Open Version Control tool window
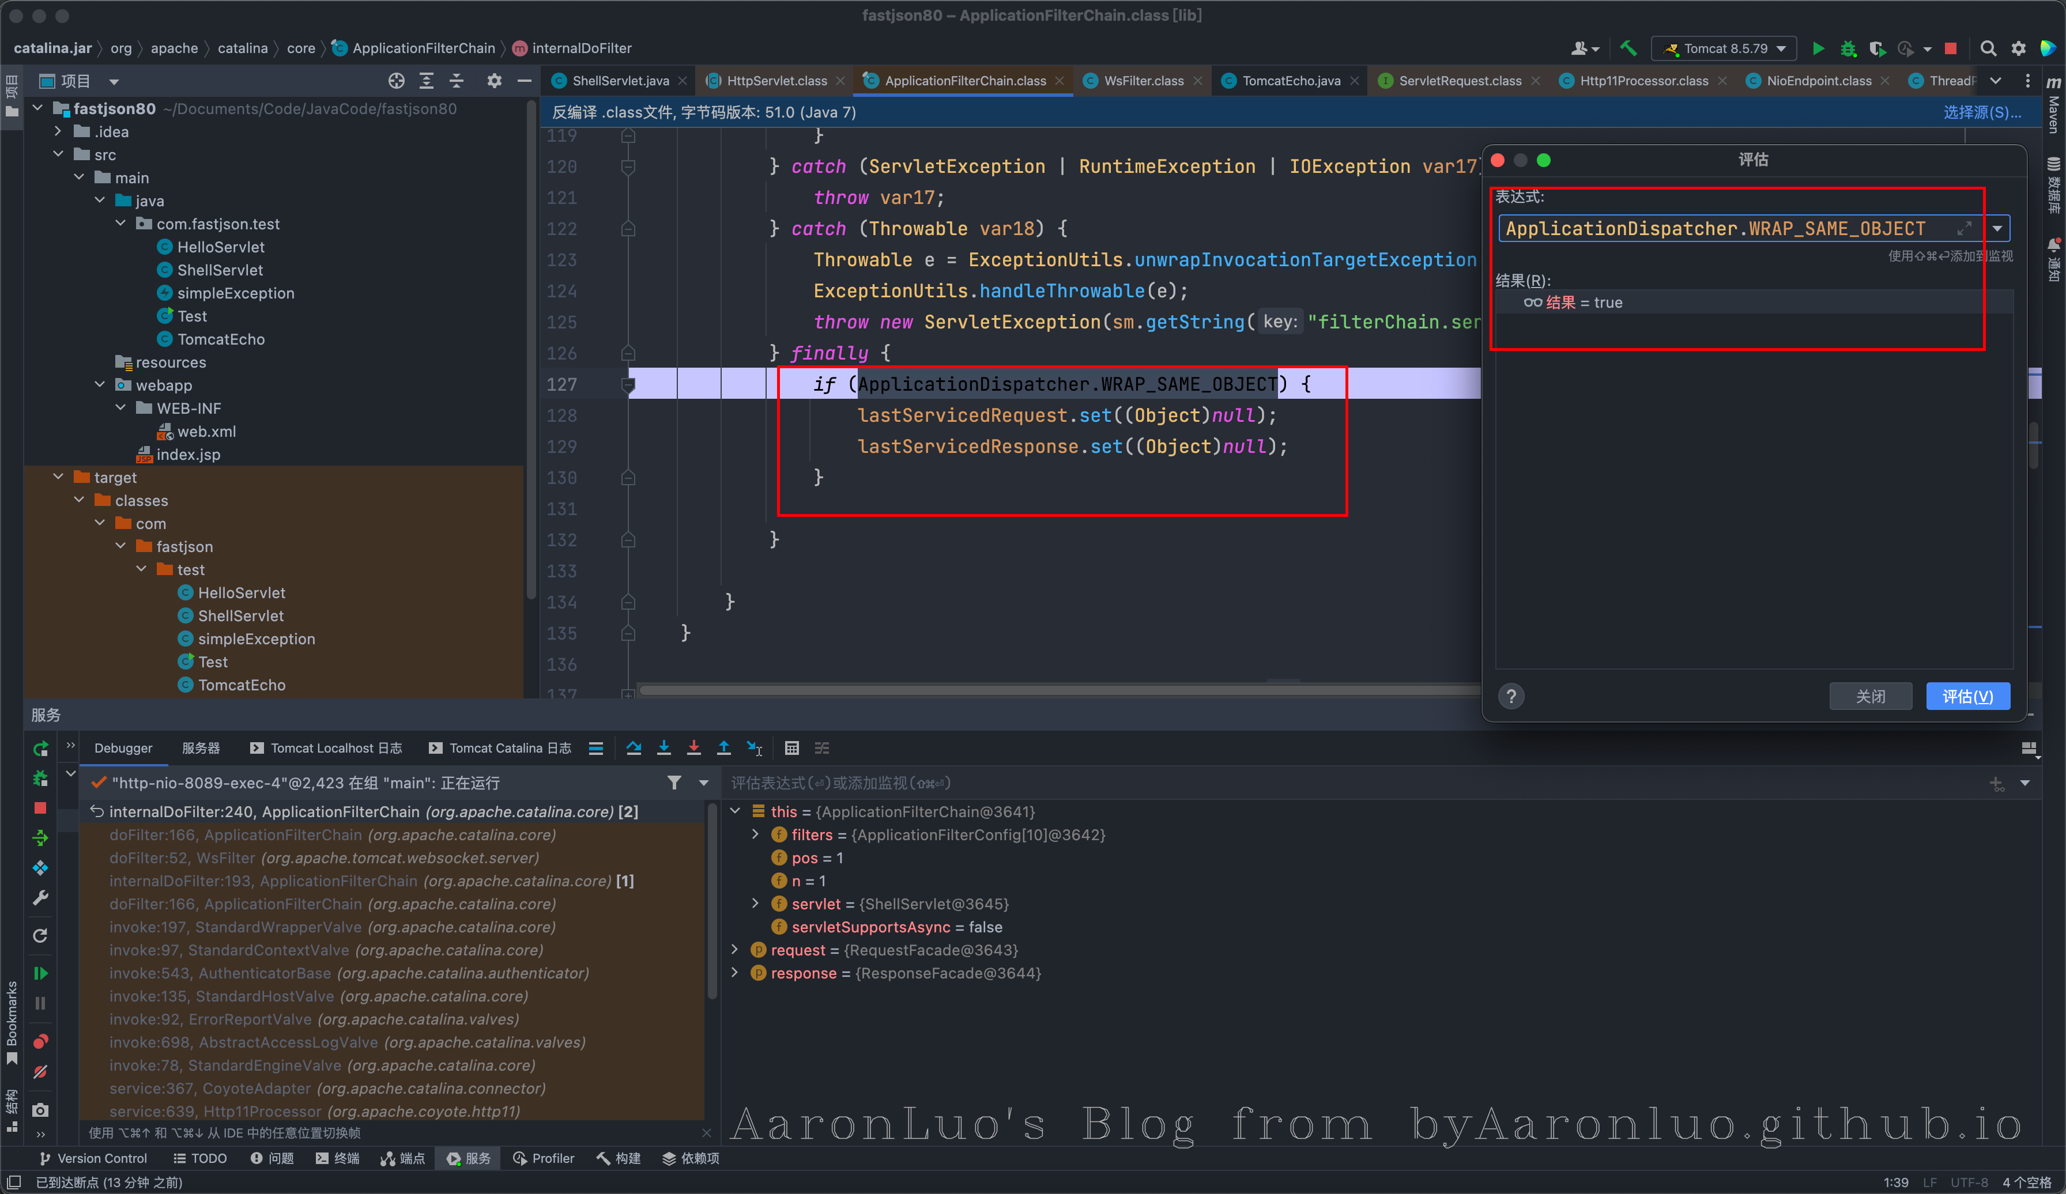The image size is (2066, 1194). (x=93, y=1158)
